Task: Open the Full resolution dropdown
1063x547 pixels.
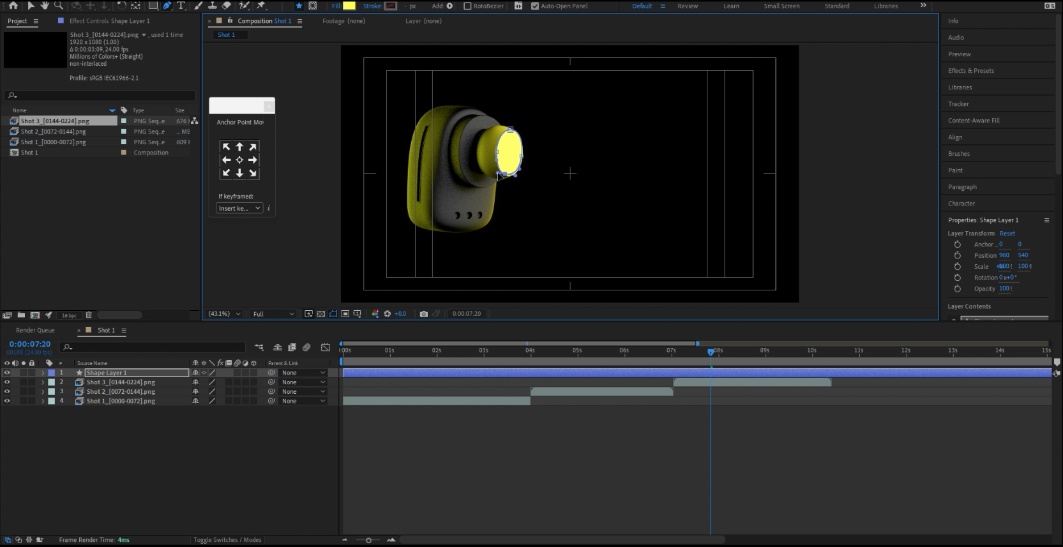Action: pos(273,313)
